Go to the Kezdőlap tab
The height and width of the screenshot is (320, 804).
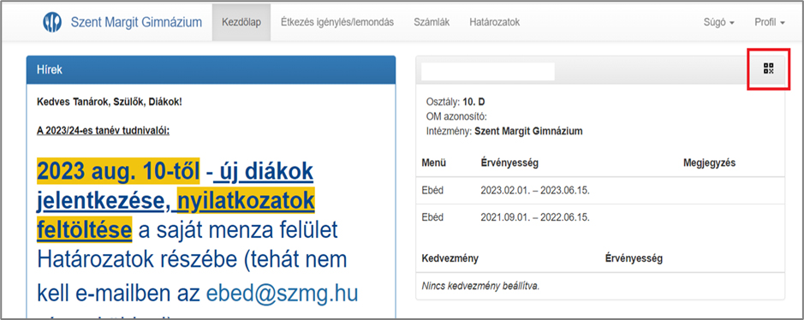(241, 22)
